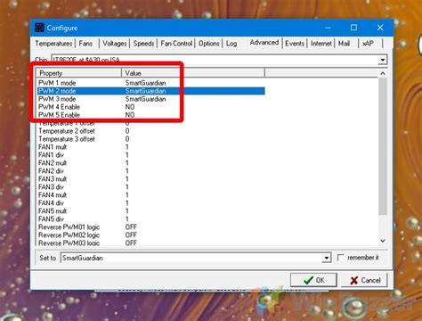Select the Advanced tab

tap(264, 43)
